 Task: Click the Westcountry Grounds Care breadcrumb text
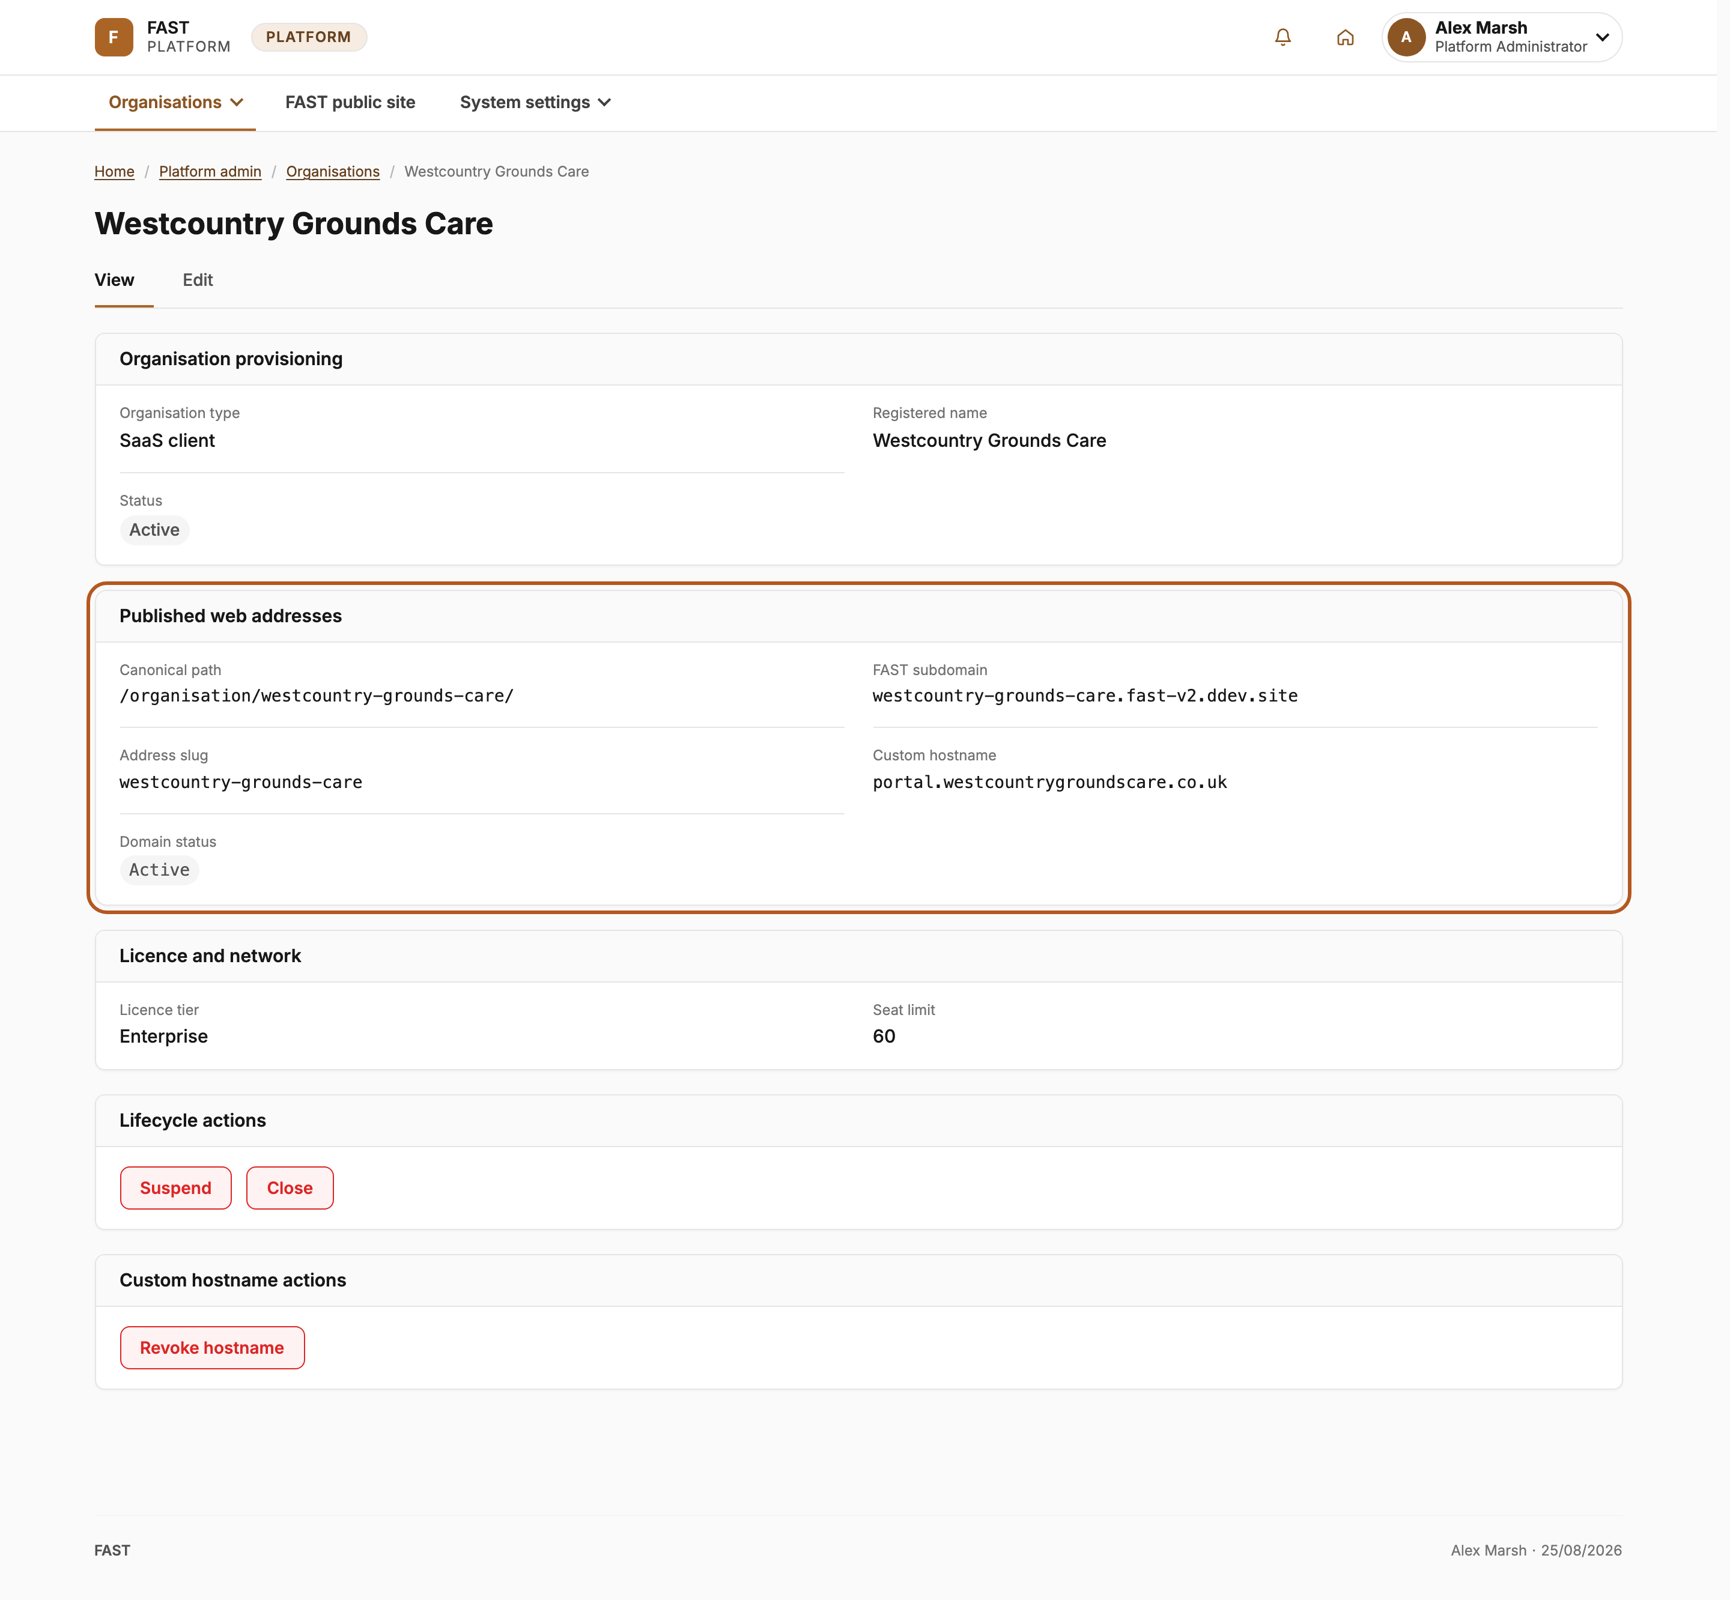click(496, 171)
